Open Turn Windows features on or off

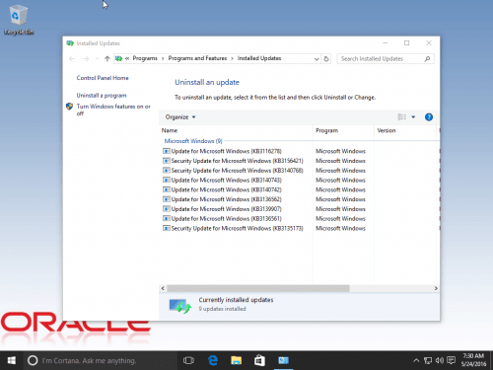[x=113, y=110]
